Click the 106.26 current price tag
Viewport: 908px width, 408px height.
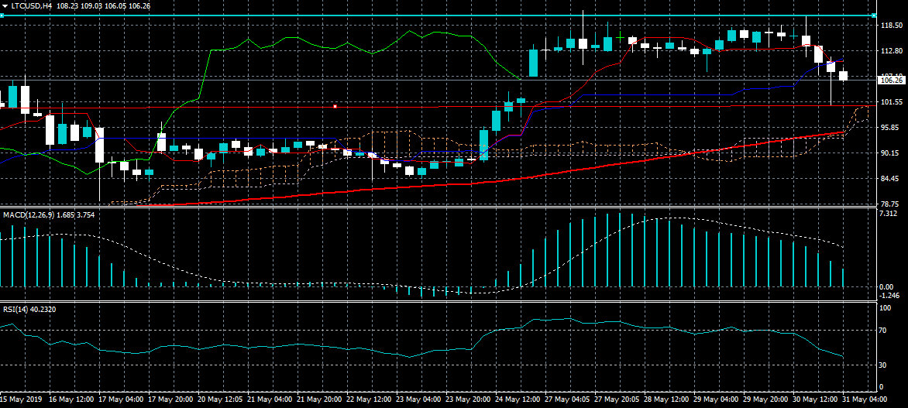[x=891, y=80]
